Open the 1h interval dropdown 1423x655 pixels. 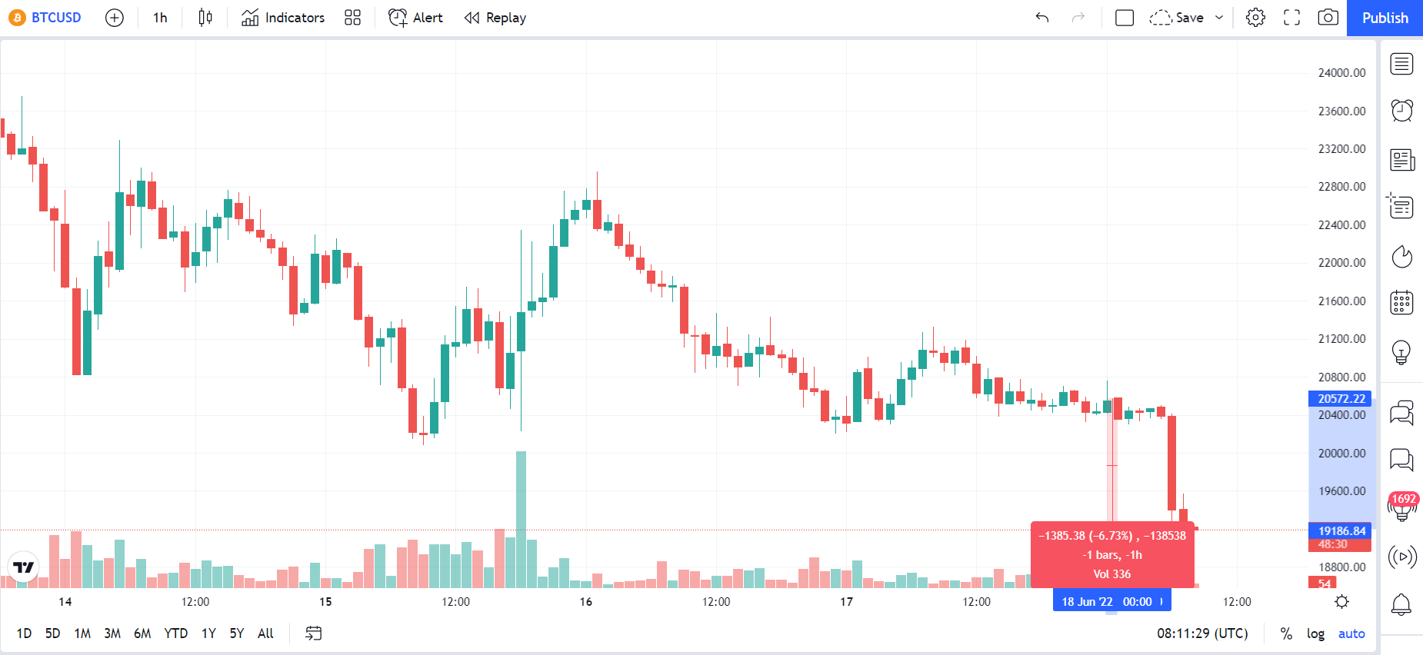160,18
